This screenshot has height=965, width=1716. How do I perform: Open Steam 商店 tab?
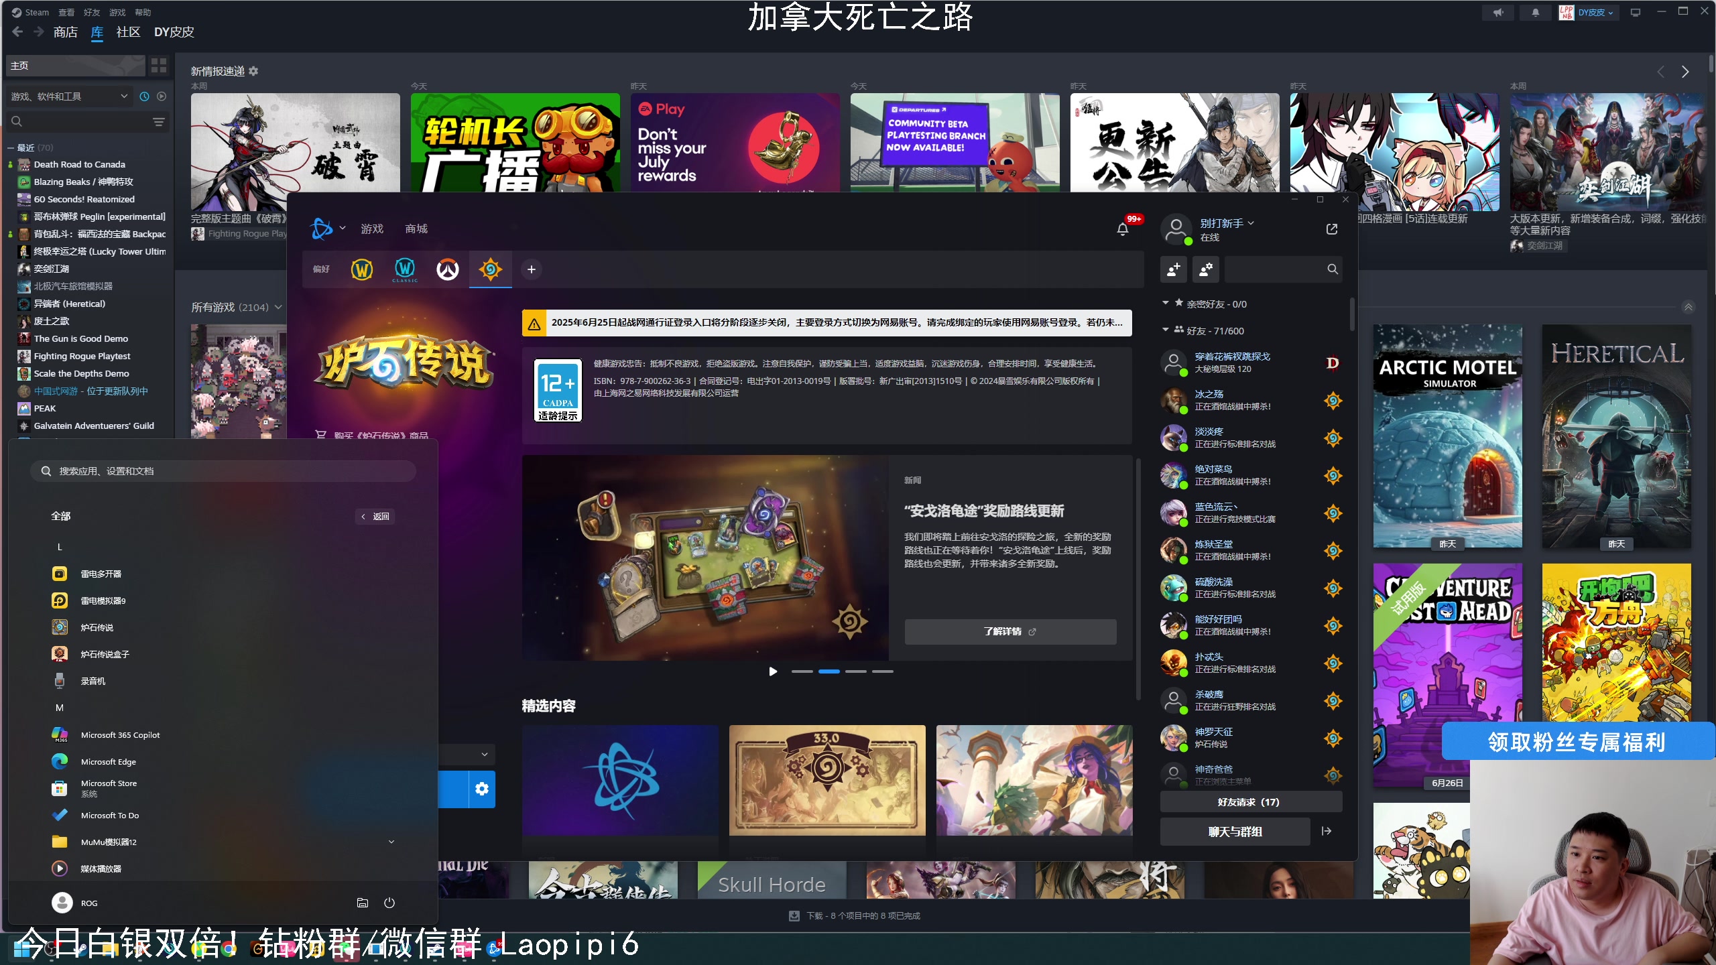point(65,31)
